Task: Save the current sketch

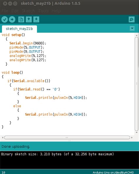Action: tap(36, 19)
